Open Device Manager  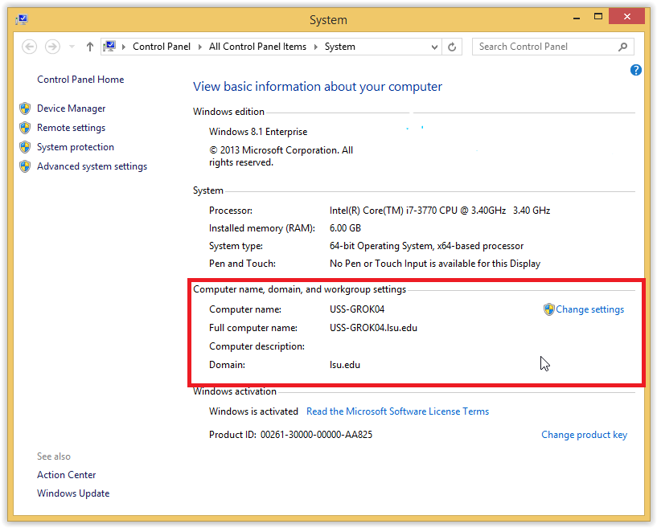(x=72, y=108)
